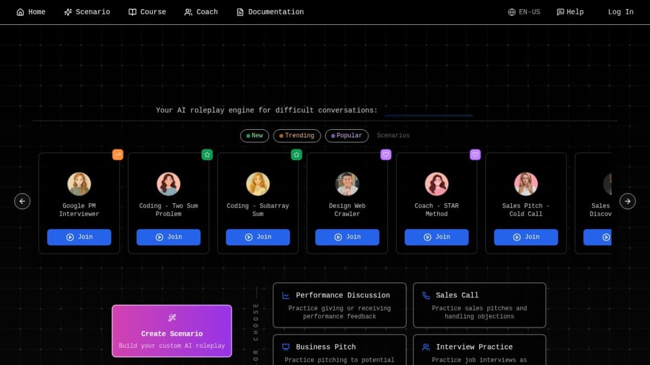Click the Help chat bubble icon

tap(560, 12)
